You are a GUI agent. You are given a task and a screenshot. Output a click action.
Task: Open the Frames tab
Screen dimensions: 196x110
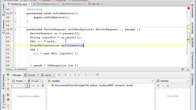pos(19,81)
